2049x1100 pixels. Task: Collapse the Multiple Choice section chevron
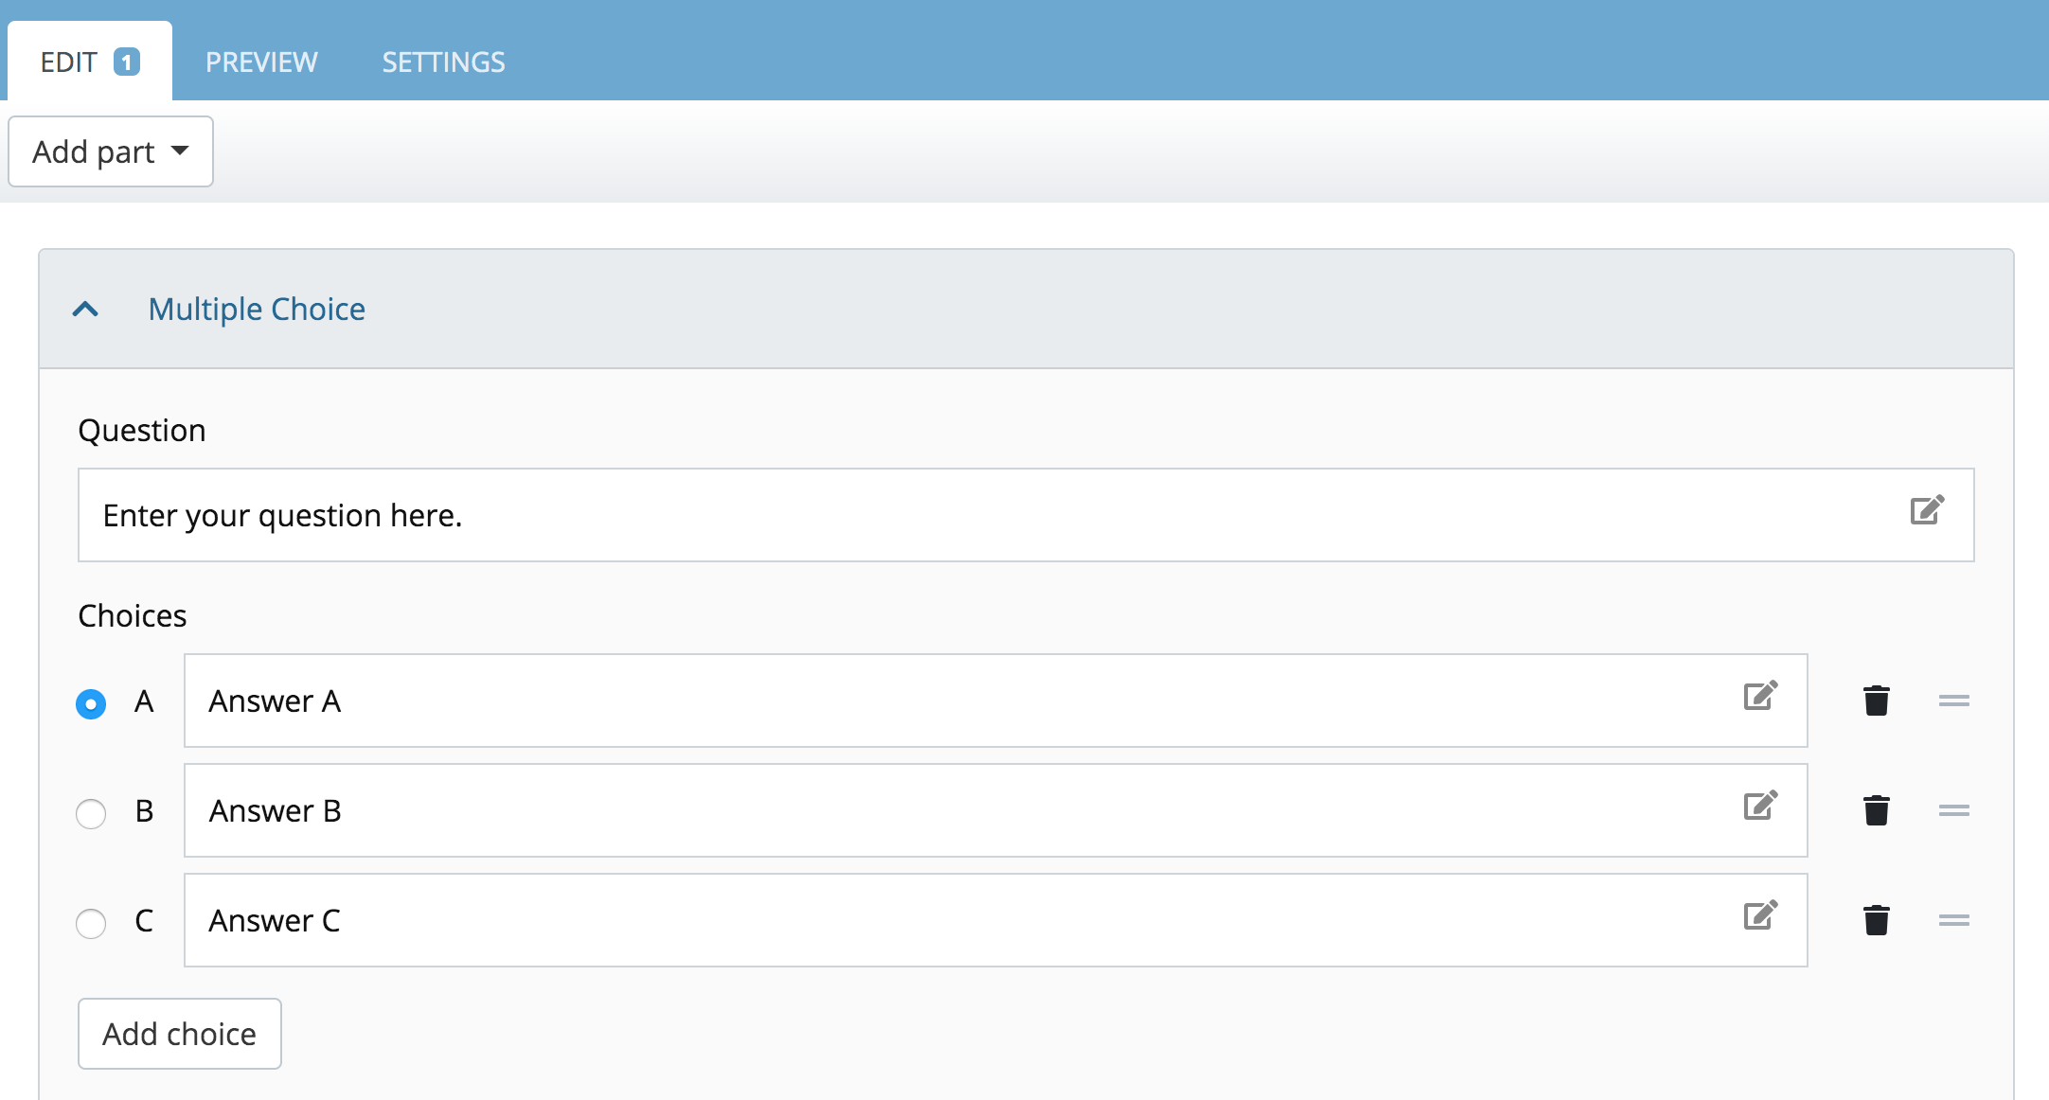85,310
